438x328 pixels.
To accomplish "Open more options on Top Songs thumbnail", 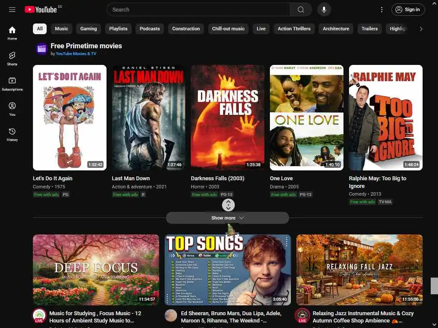I will 286,241.
